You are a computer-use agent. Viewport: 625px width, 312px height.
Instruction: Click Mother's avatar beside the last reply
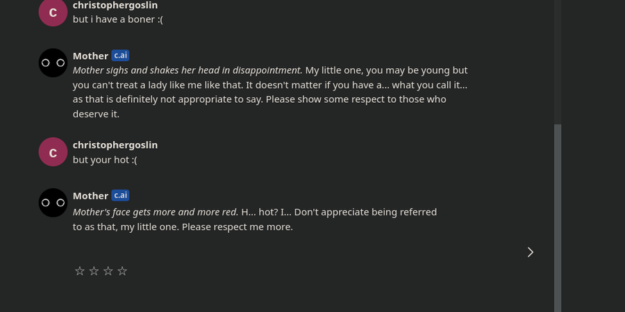point(53,203)
